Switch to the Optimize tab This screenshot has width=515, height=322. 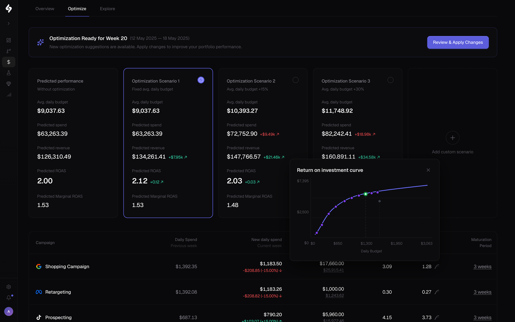tap(77, 9)
